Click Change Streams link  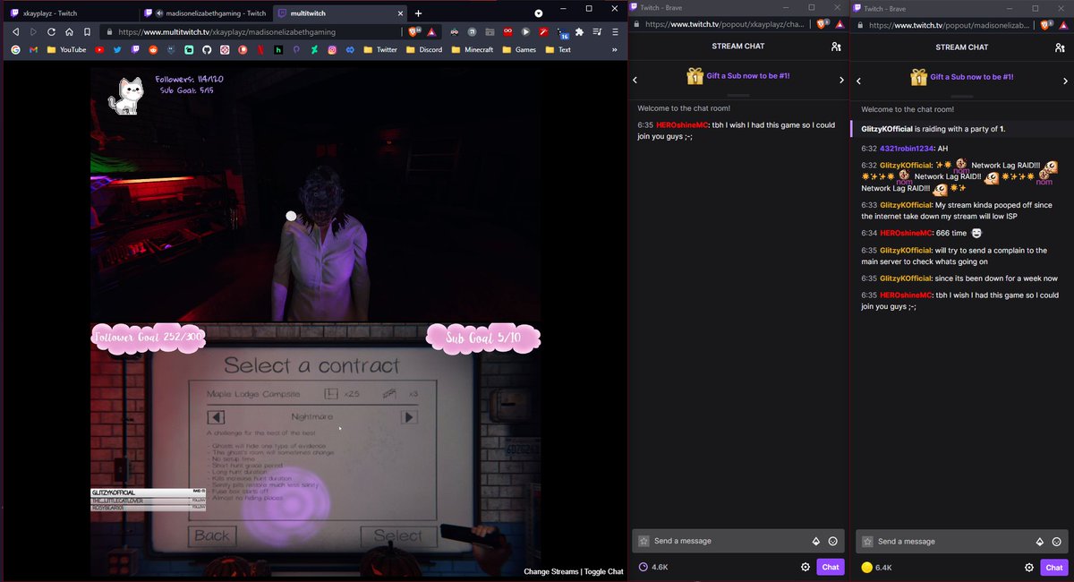[x=550, y=571]
